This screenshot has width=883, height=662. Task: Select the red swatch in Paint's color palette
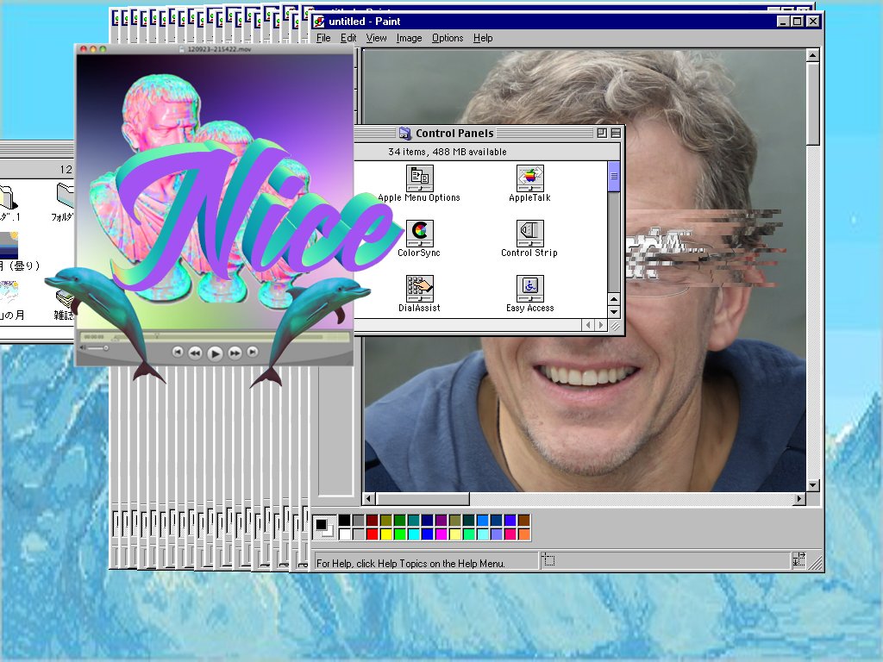pos(371,533)
